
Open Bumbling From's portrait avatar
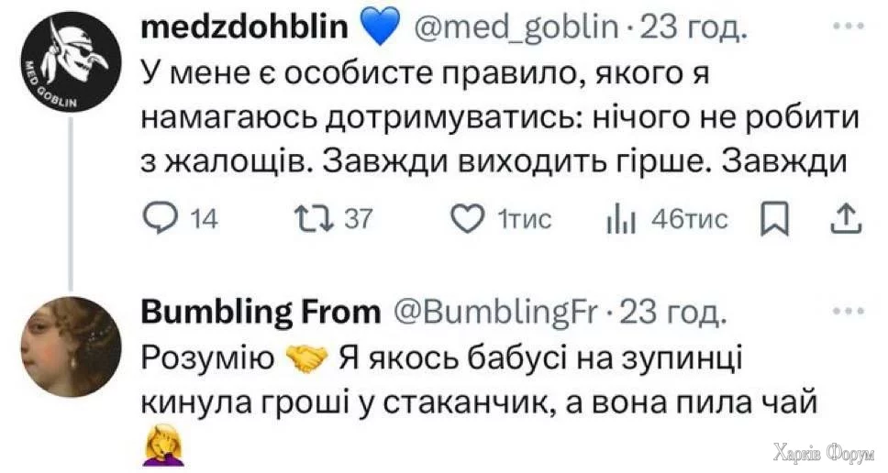pyautogui.click(x=70, y=350)
